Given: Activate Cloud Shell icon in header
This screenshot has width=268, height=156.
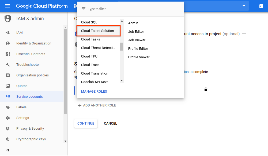Looking at the screenshot, I should (x=261, y=6).
